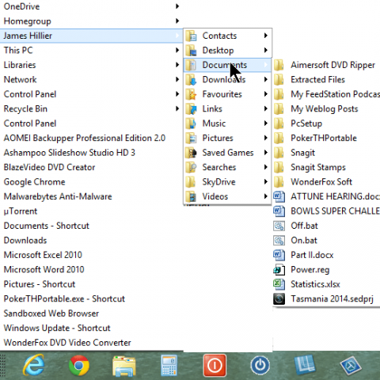Choose Microsoft Word 2010 from the list

pos(44,269)
